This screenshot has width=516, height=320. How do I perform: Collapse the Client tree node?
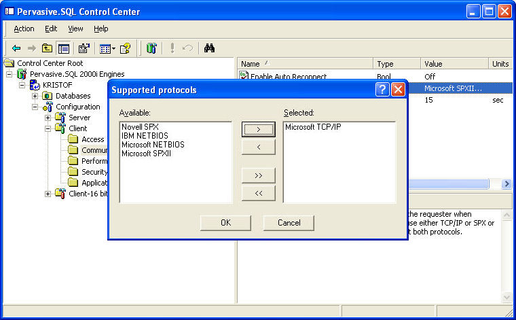48,128
